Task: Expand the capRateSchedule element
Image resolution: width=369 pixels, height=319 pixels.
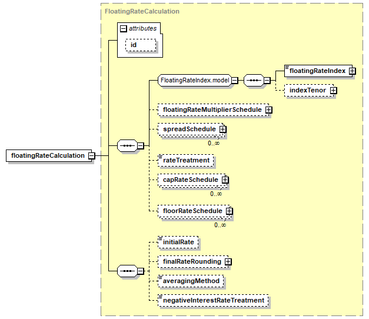Action: point(225,180)
